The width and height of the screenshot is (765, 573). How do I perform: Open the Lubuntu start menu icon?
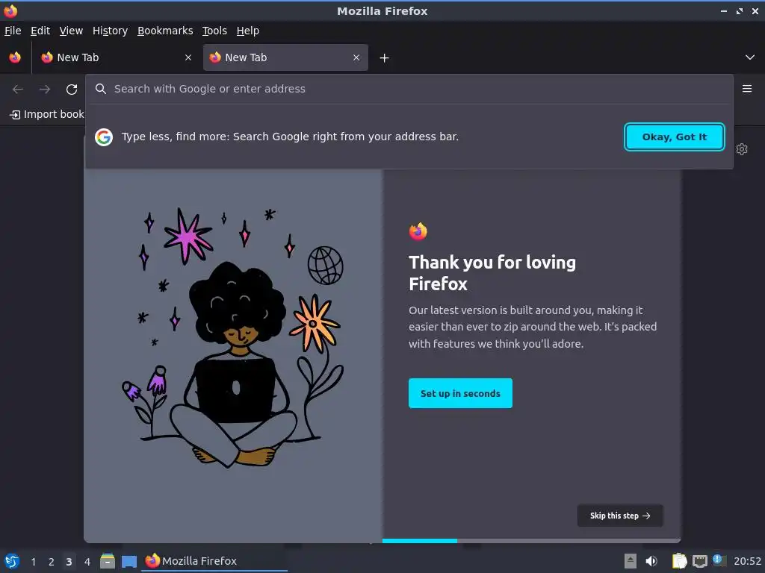12,561
